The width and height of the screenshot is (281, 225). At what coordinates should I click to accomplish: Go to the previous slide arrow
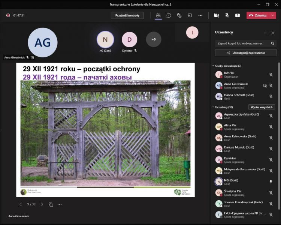pyautogui.click(x=21, y=204)
